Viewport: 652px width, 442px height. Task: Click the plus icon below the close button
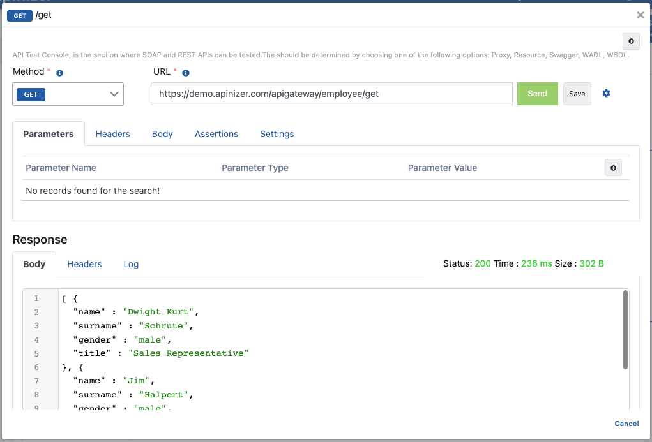coord(631,41)
